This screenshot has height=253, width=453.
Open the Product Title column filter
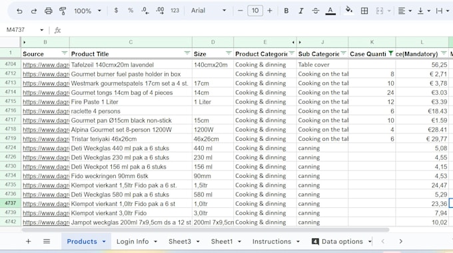187,53
